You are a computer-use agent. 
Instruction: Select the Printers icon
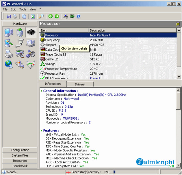9,54
